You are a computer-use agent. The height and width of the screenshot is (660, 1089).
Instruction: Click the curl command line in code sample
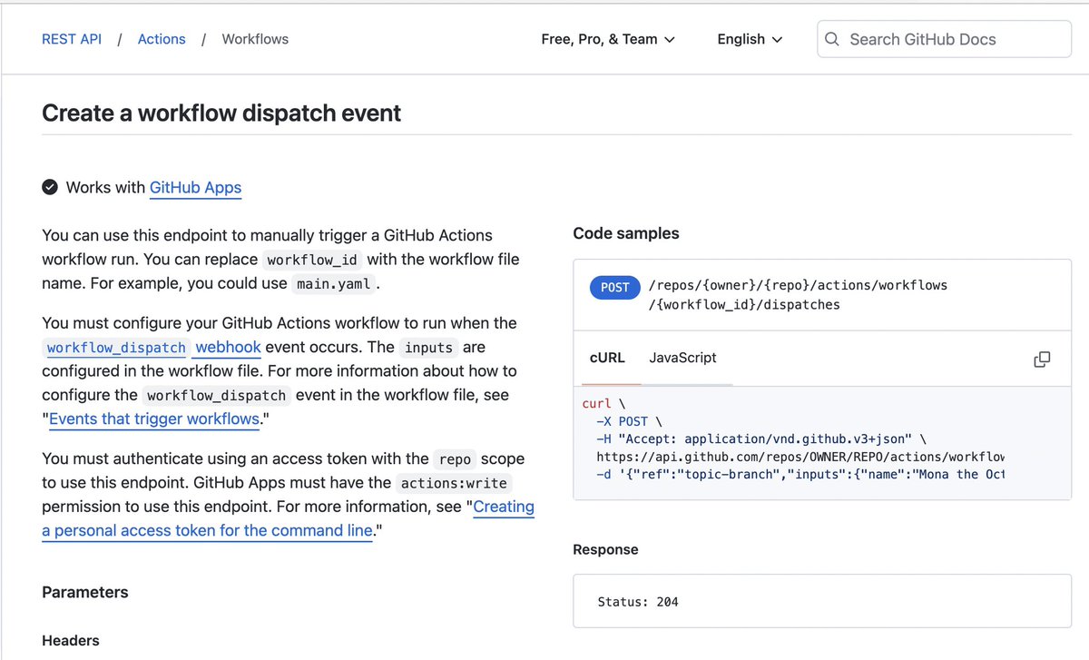[x=603, y=402]
